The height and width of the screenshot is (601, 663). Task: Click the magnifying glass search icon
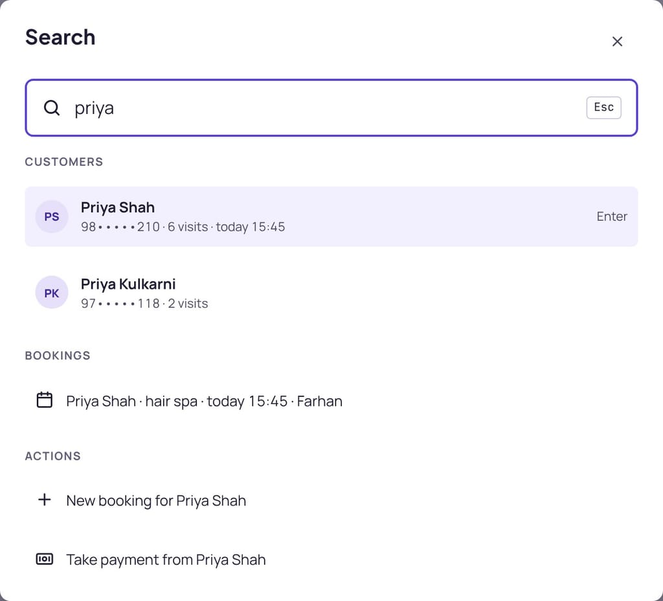click(x=52, y=108)
